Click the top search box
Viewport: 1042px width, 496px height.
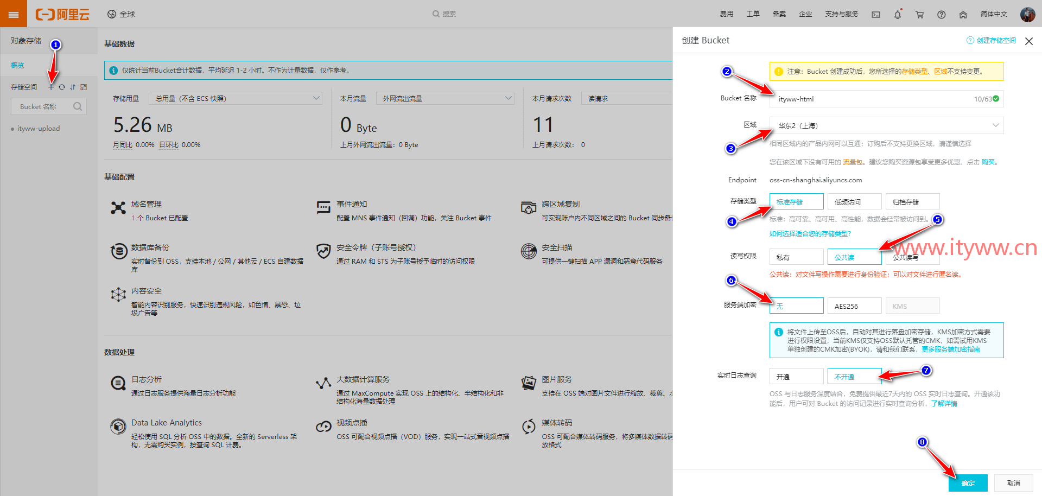point(444,14)
